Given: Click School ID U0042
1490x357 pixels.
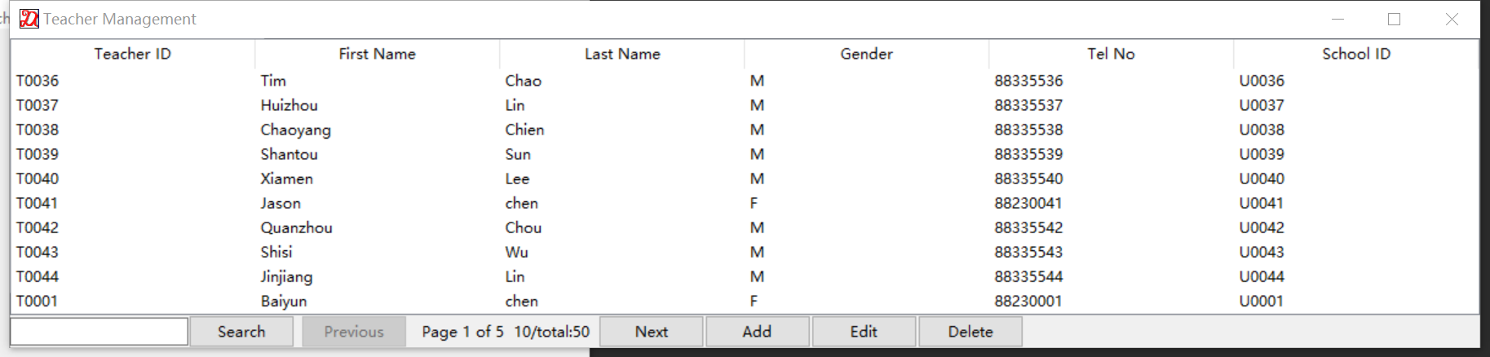Looking at the screenshot, I should point(1262,227).
